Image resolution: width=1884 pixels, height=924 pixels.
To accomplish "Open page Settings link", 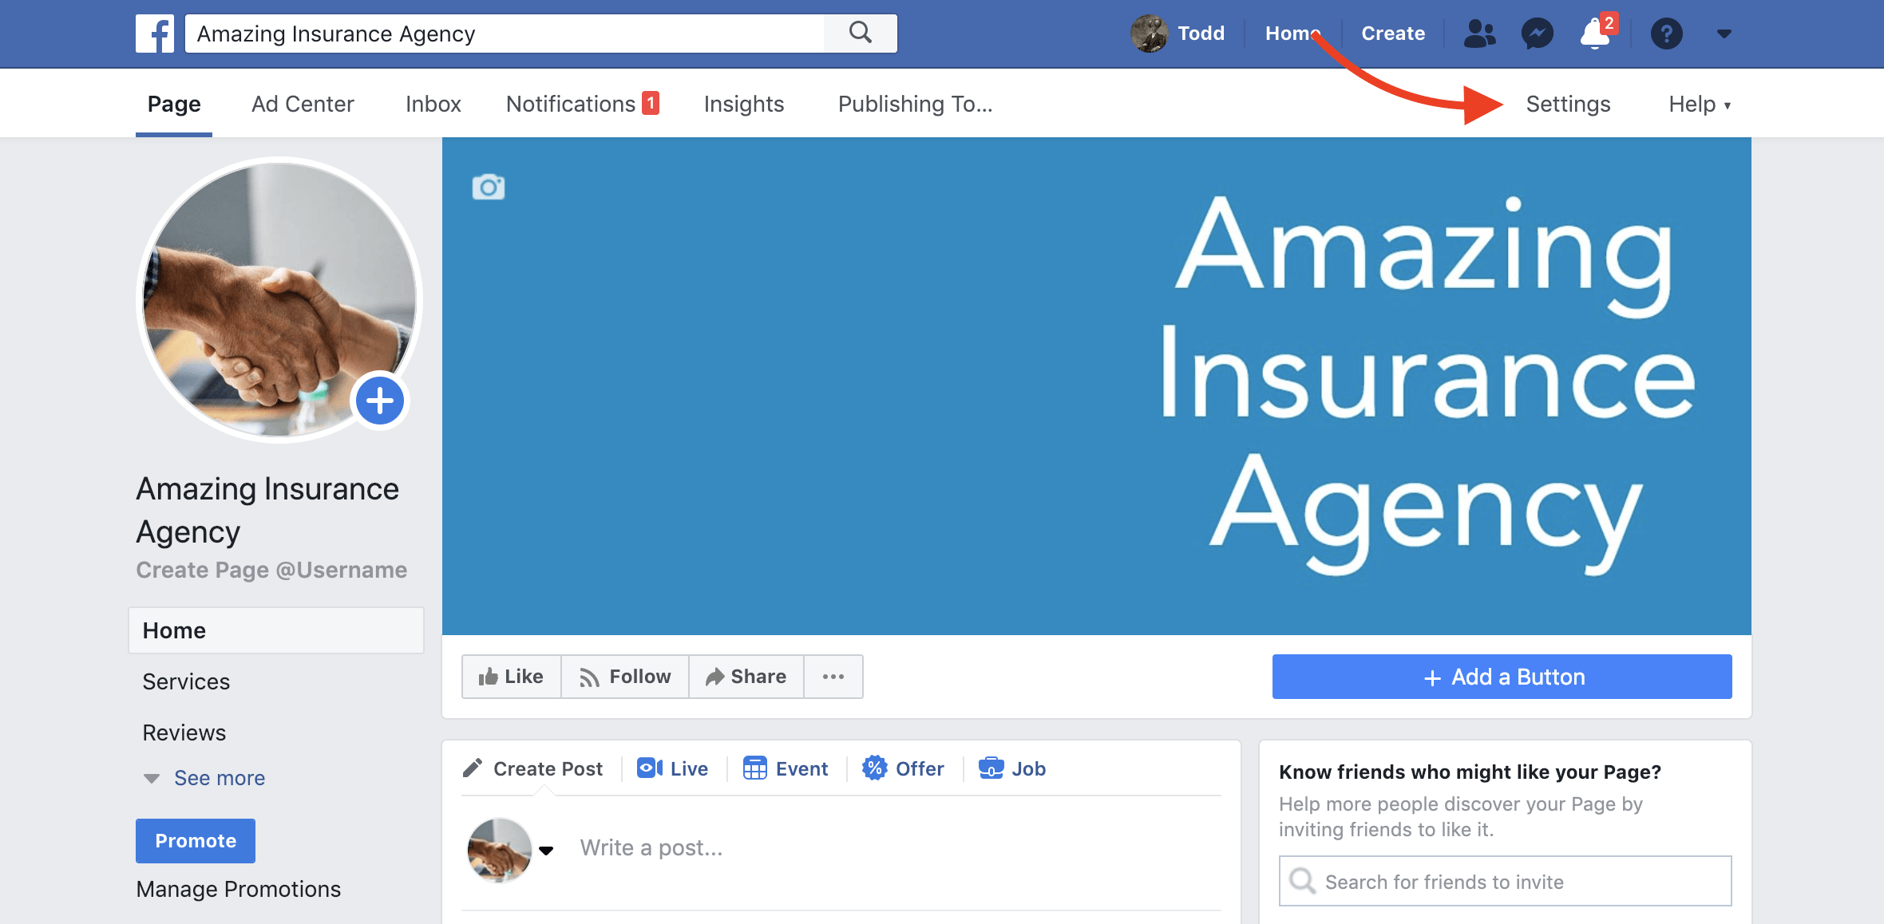I will (x=1568, y=105).
